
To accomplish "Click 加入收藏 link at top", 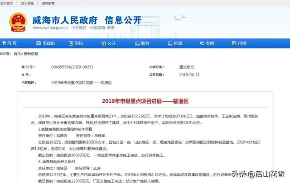I will pos(27,3).
